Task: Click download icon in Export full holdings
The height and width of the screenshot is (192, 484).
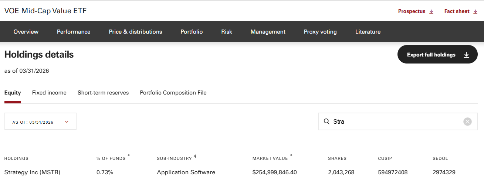Action: click(x=466, y=55)
